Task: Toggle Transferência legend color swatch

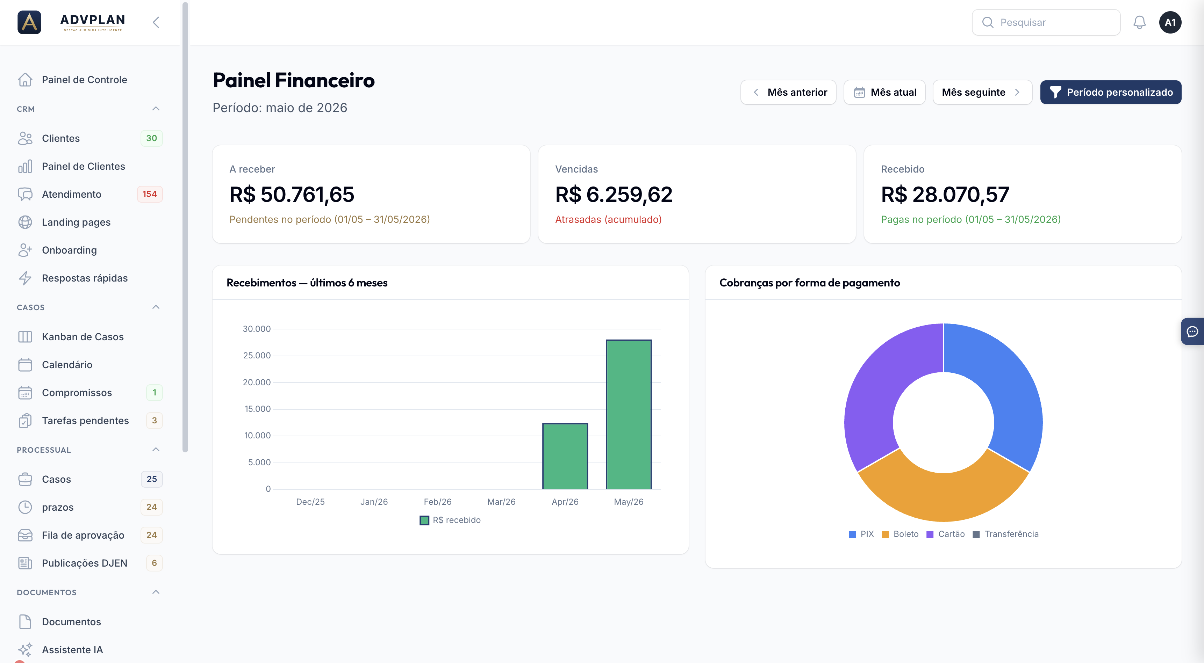Action: click(976, 534)
